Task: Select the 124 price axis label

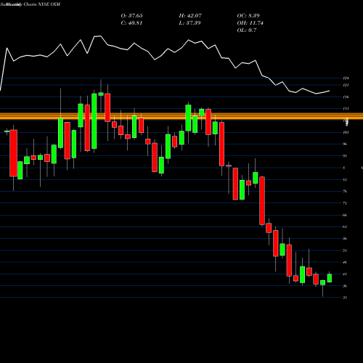Action: point(346,78)
